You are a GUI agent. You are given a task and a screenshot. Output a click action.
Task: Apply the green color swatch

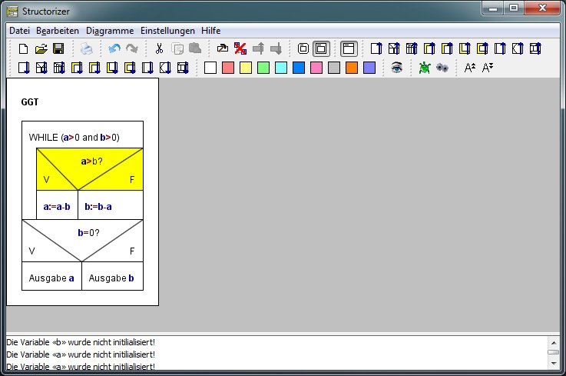pos(263,68)
